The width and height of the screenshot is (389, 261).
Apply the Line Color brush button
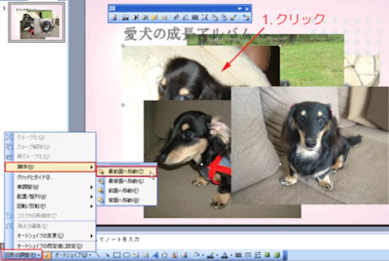click(211, 255)
